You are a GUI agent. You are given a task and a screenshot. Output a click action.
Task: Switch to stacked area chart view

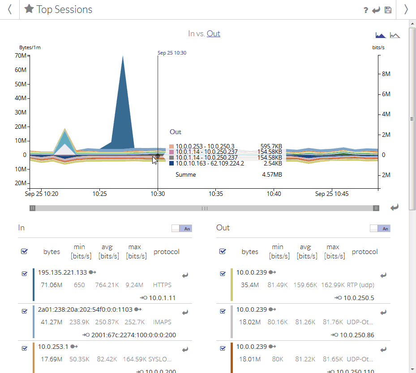coord(380,35)
